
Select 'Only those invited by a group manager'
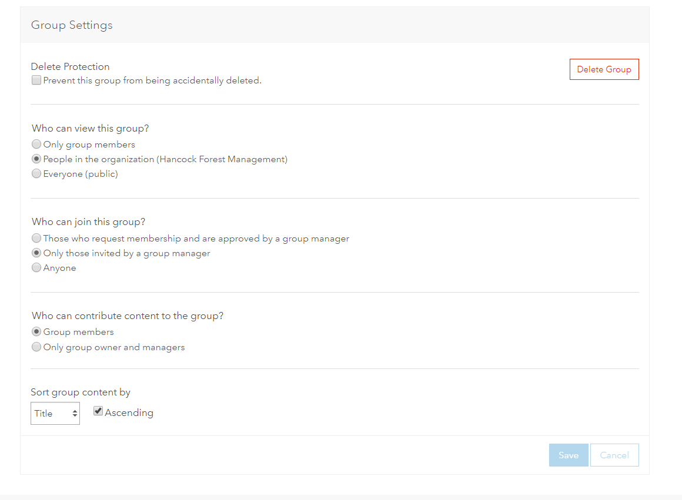click(x=36, y=253)
